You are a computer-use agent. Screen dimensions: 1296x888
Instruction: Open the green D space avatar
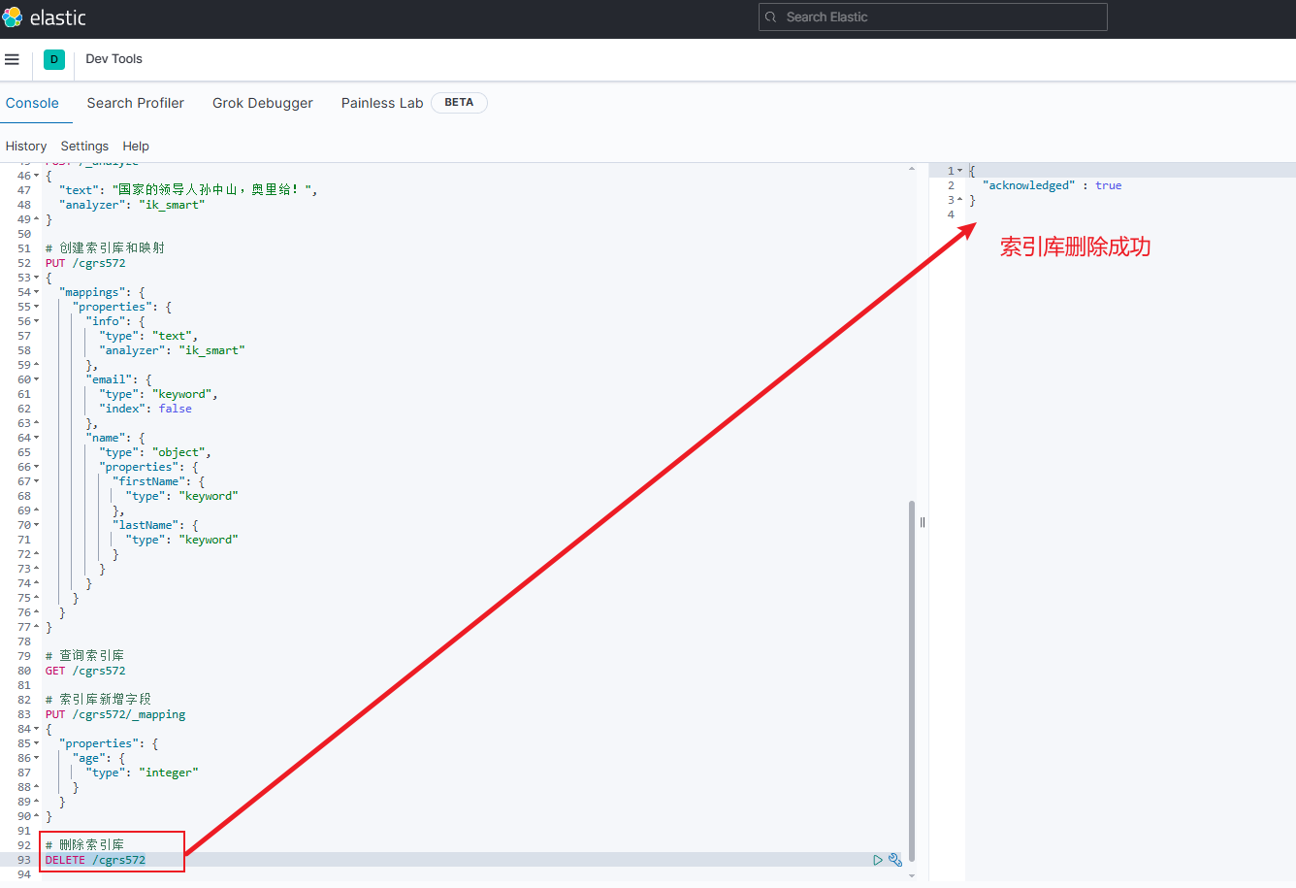coord(54,59)
